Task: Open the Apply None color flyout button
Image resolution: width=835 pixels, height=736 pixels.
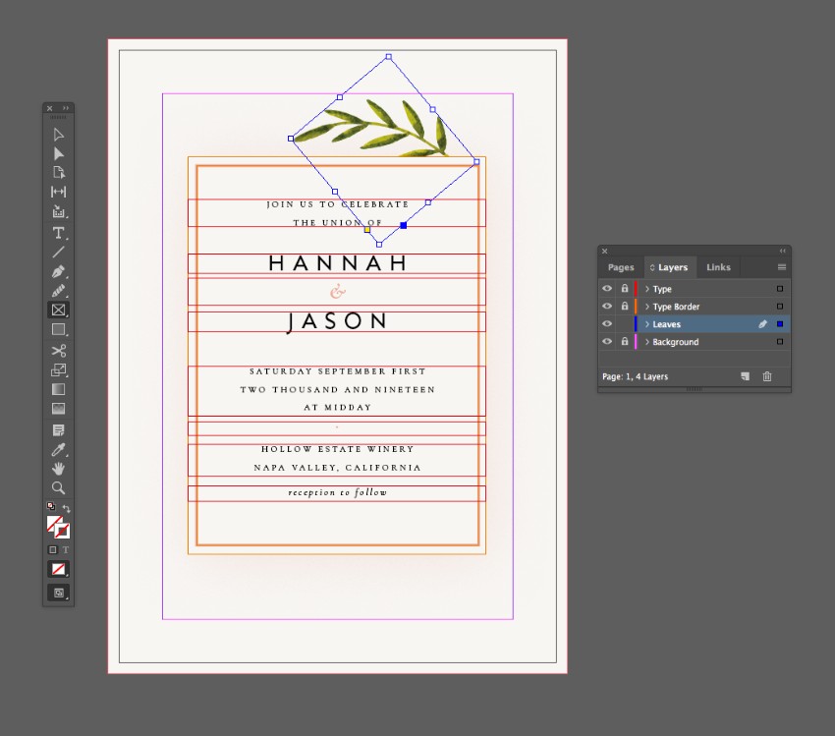Action: click(59, 569)
